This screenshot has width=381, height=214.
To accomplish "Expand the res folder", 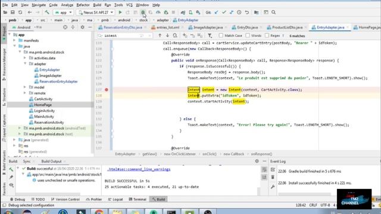I will click(14, 146).
